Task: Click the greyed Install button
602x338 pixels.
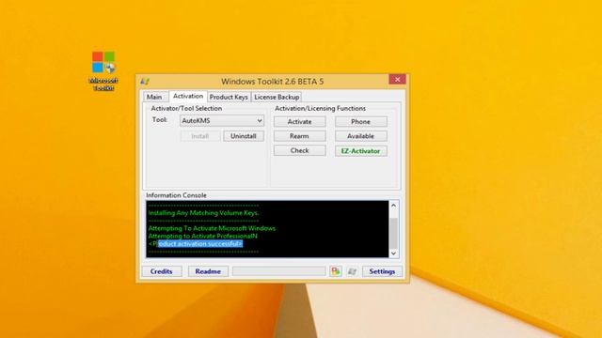Action: 200,136
